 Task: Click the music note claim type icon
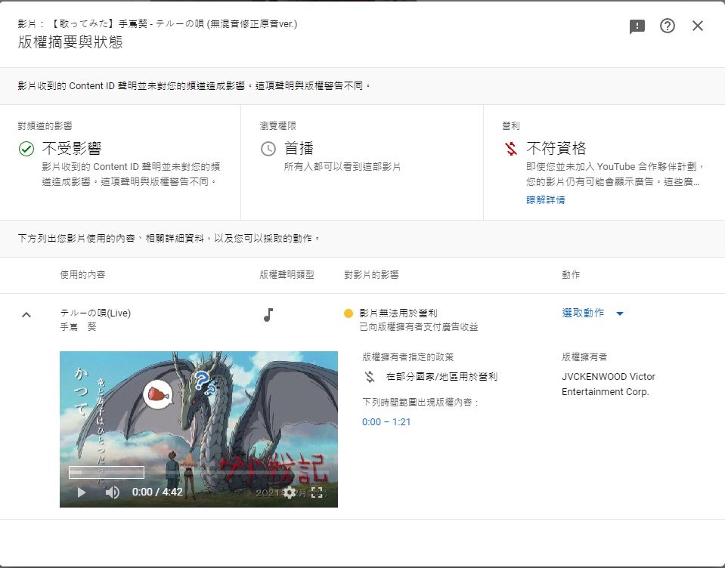[x=268, y=314]
